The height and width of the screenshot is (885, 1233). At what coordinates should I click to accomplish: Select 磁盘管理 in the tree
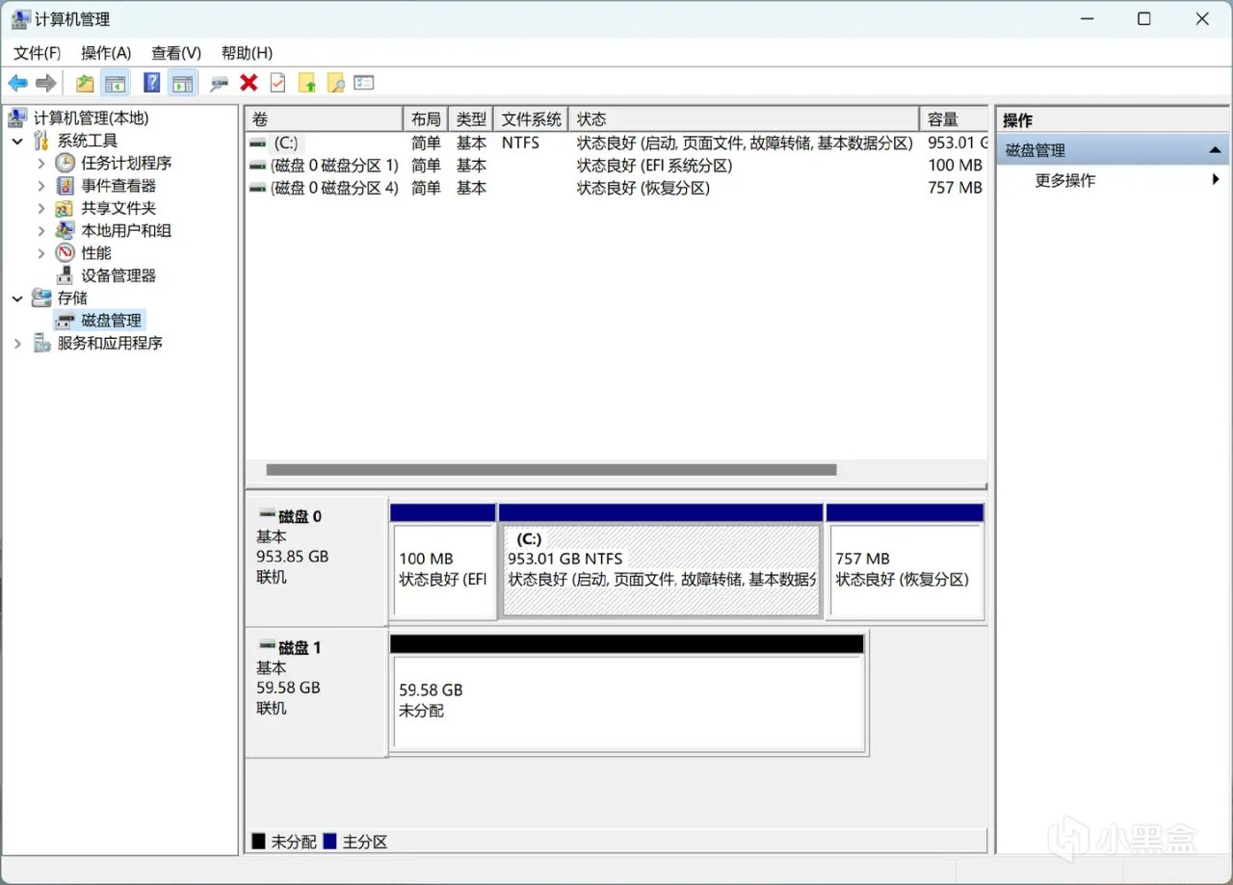(x=111, y=321)
